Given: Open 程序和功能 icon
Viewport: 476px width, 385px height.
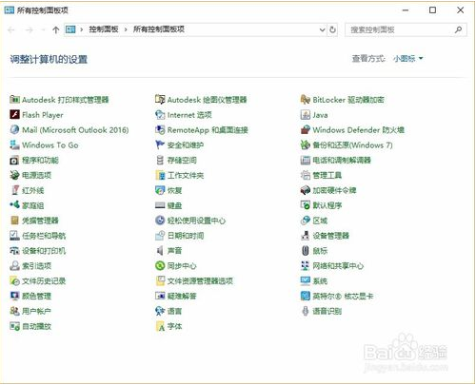Looking at the screenshot, I should coord(14,160).
